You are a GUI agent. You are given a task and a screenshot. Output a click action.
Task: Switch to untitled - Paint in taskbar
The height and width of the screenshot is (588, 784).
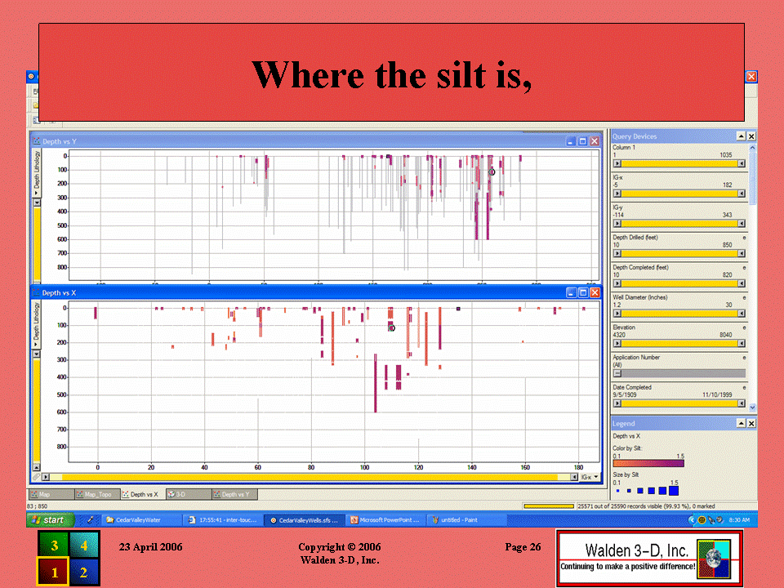(462, 519)
